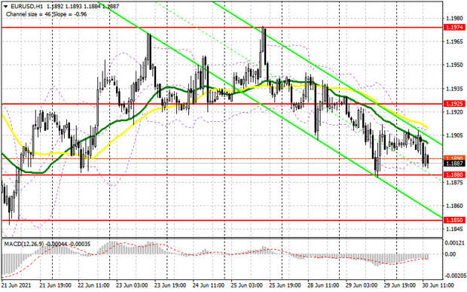The image size is (467, 292).
Task: Click the 25 Jun 19:00 time label
Action: (285, 285)
